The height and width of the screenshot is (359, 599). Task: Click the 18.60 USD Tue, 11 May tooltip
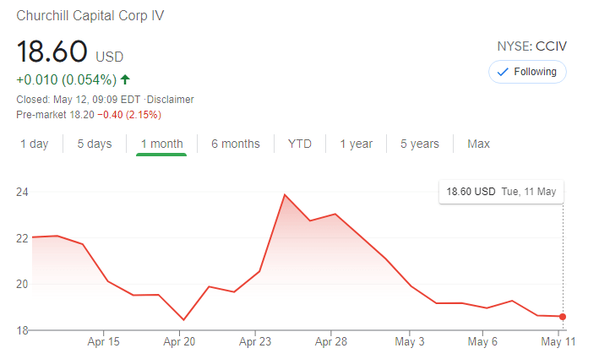(x=501, y=192)
